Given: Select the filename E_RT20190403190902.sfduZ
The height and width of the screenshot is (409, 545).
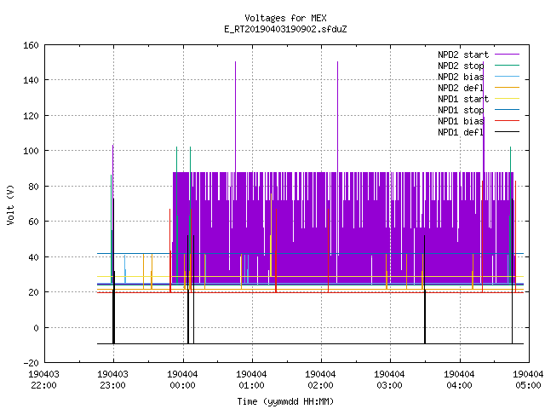Looking at the screenshot, I should [285, 29].
